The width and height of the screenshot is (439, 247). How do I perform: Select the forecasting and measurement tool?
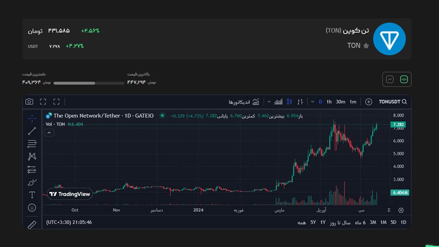coord(32,169)
